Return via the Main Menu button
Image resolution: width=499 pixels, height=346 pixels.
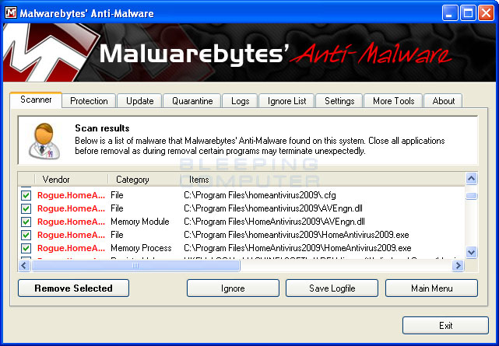point(431,288)
